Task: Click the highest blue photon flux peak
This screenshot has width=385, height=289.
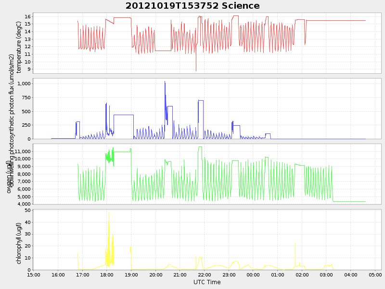Action: 165,82
